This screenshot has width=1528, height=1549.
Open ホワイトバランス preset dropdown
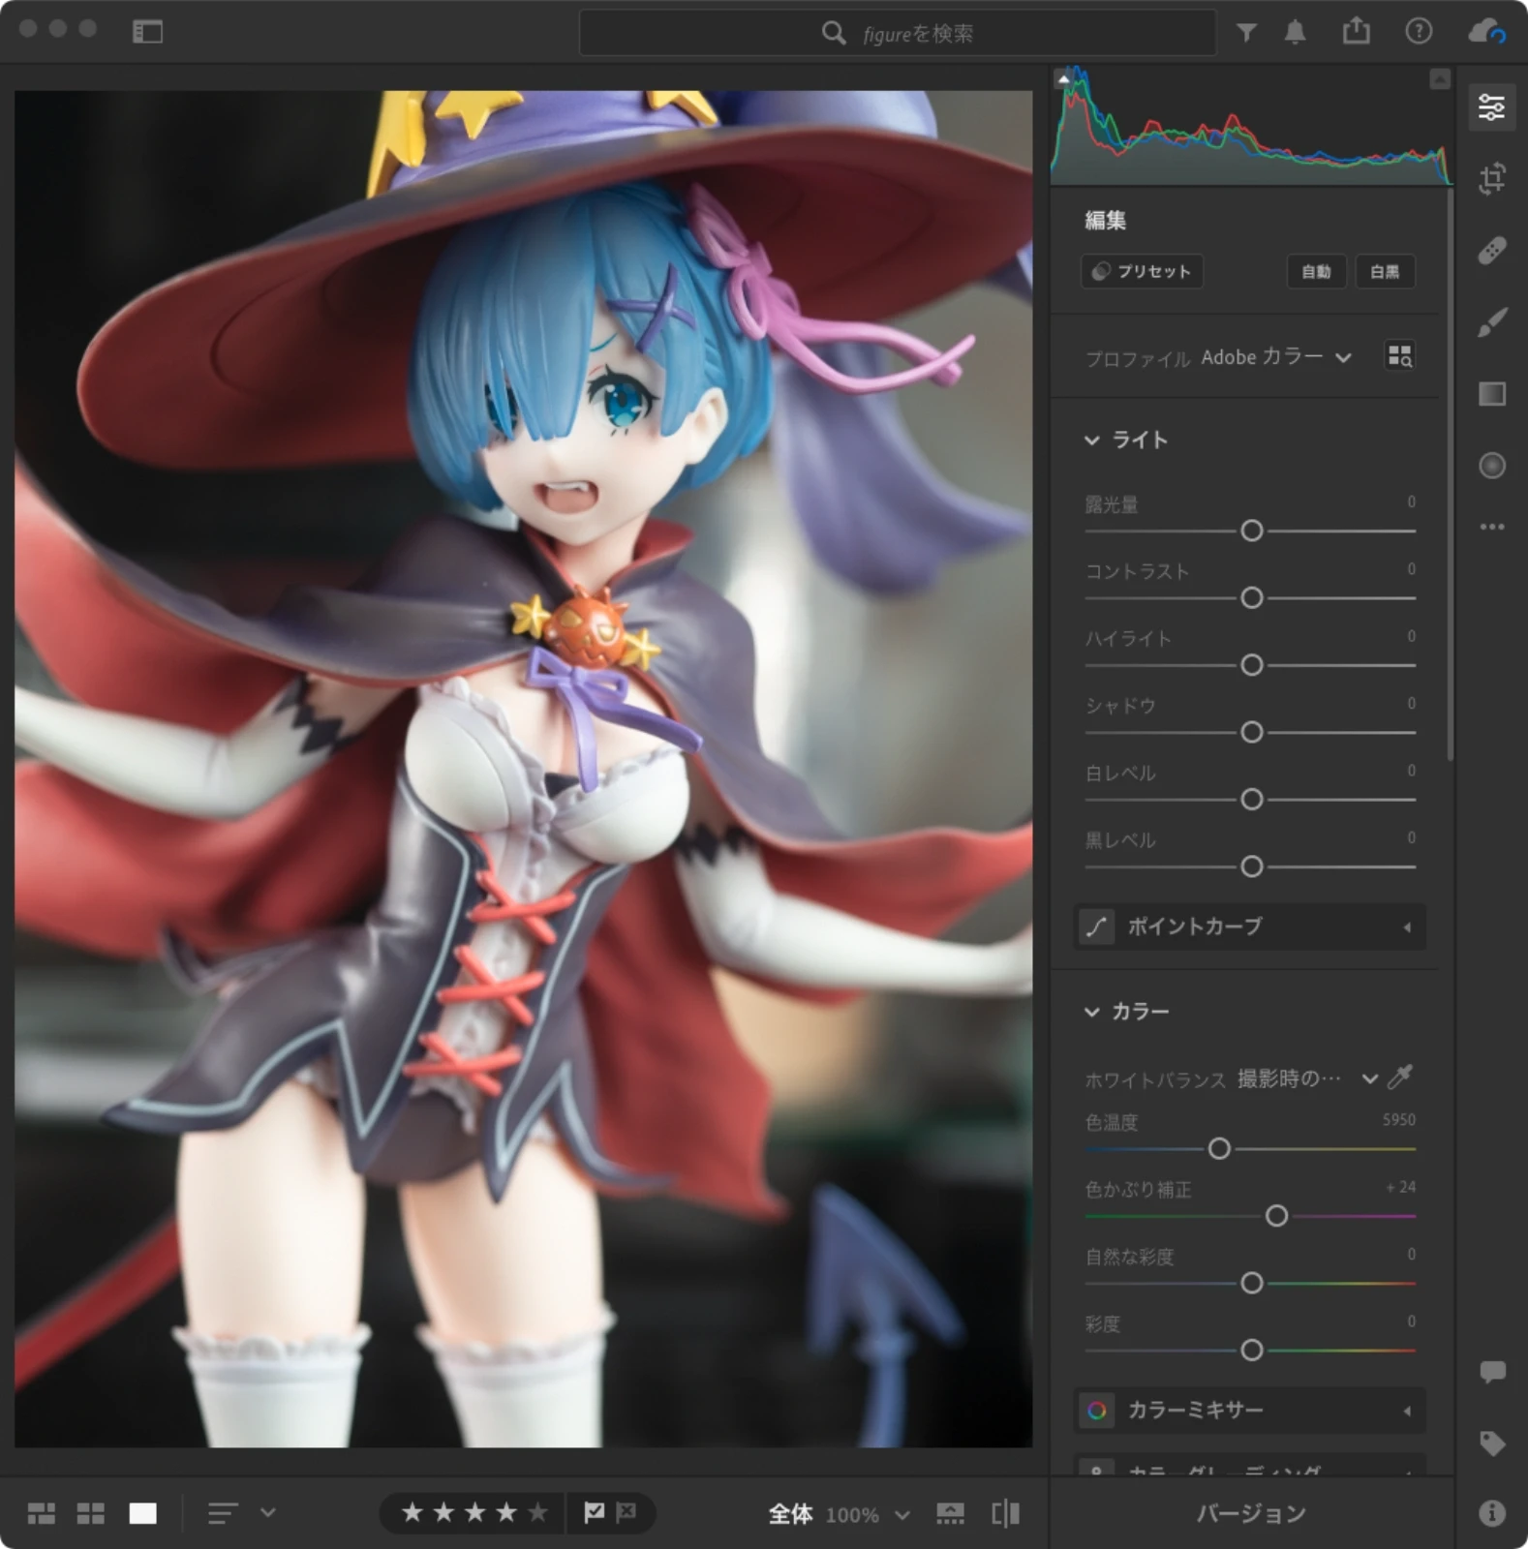coord(1307,1078)
